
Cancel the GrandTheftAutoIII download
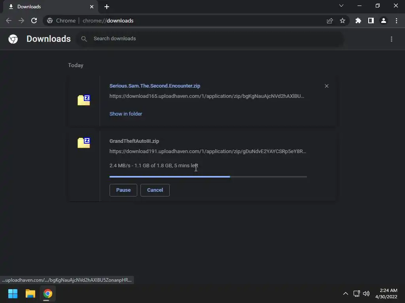pos(155,190)
